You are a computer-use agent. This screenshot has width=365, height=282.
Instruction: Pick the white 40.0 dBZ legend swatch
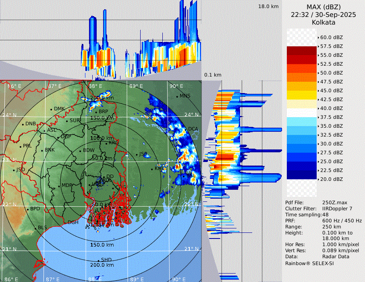(x=302, y=112)
